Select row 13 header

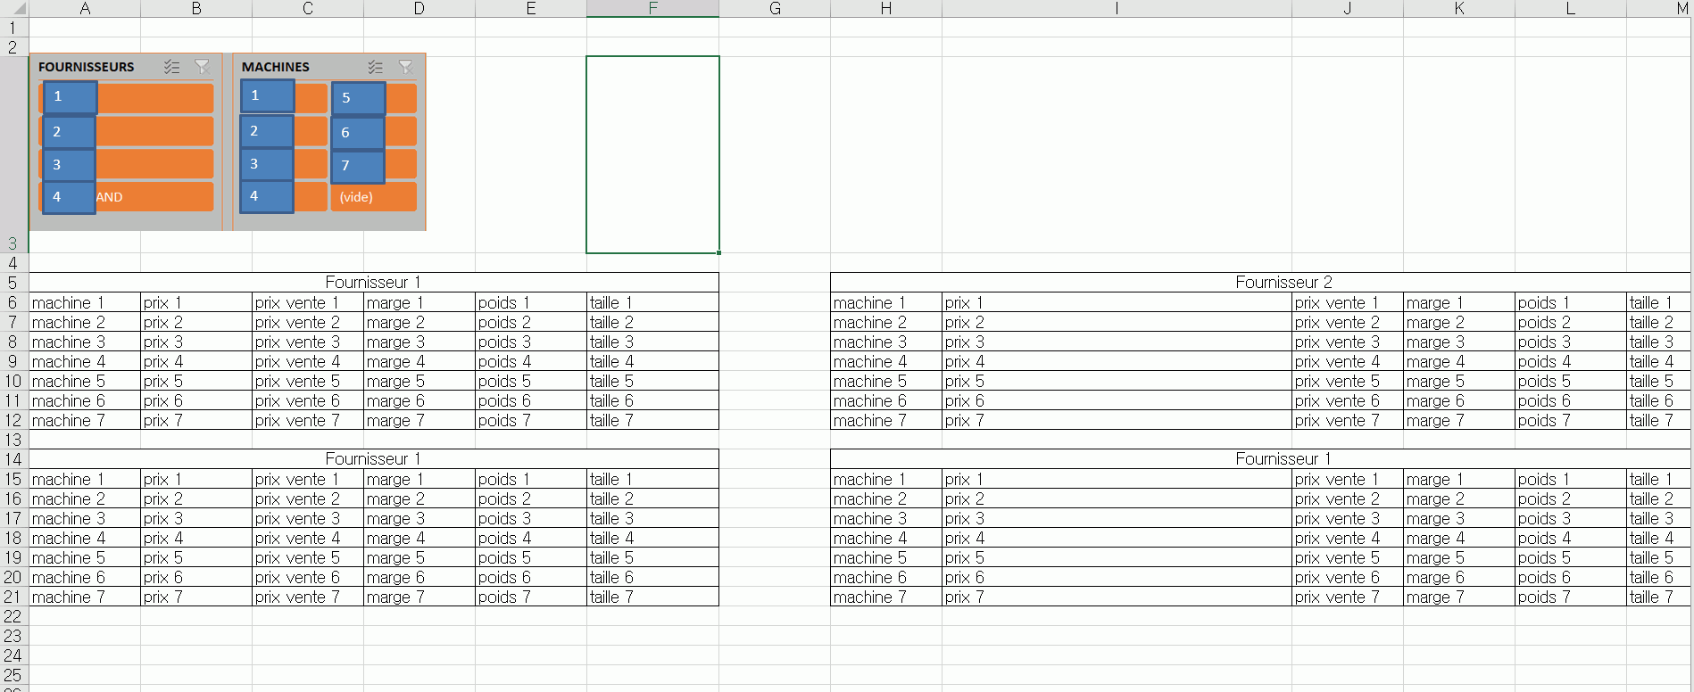[x=13, y=440]
